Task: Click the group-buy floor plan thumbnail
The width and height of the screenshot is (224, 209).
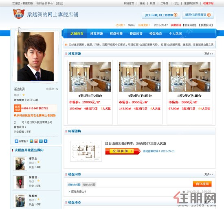Action: 86,151
